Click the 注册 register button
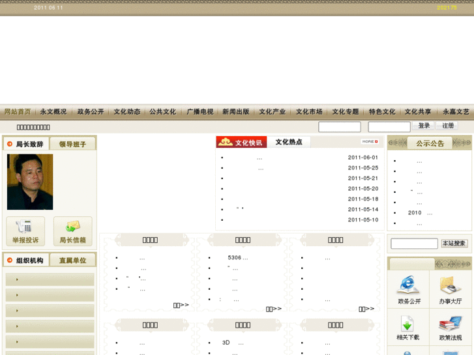The width and height of the screenshot is (474, 355). 447,126
